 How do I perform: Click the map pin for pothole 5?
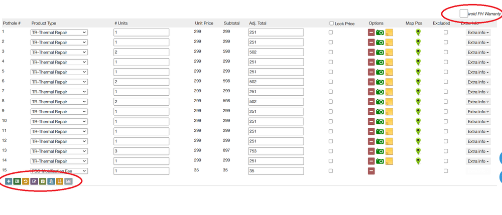tap(418, 72)
